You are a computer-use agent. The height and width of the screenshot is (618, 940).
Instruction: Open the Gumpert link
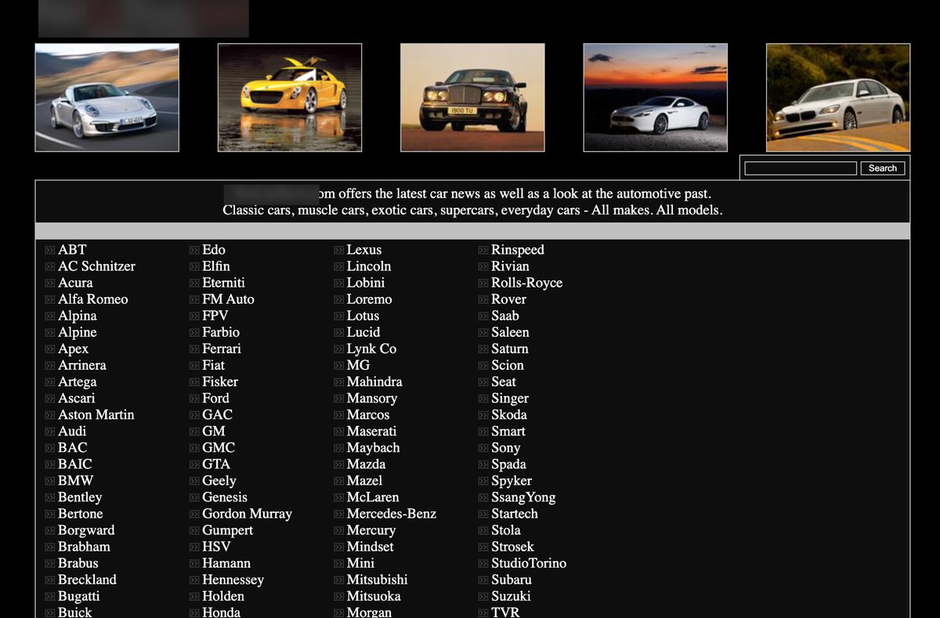pyautogui.click(x=227, y=529)
